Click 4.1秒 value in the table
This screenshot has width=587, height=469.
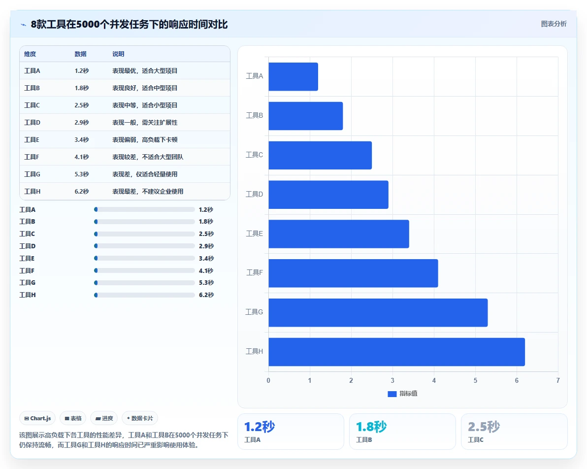point(82,157)
